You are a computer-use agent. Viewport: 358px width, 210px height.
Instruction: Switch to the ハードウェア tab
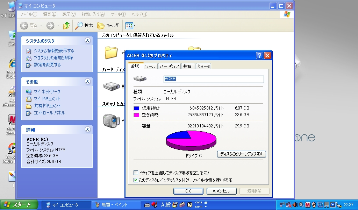click(x=169, y=66)
